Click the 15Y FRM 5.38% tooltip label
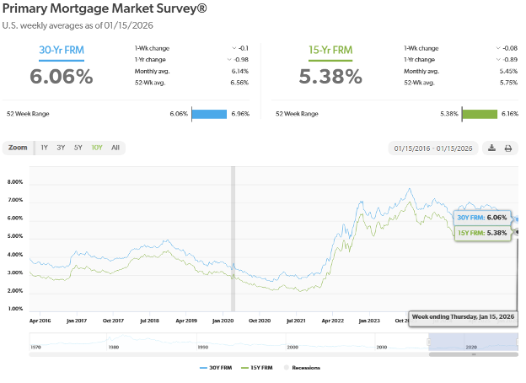Viewport: 526px width, 383px height. (x=483, y=233)
